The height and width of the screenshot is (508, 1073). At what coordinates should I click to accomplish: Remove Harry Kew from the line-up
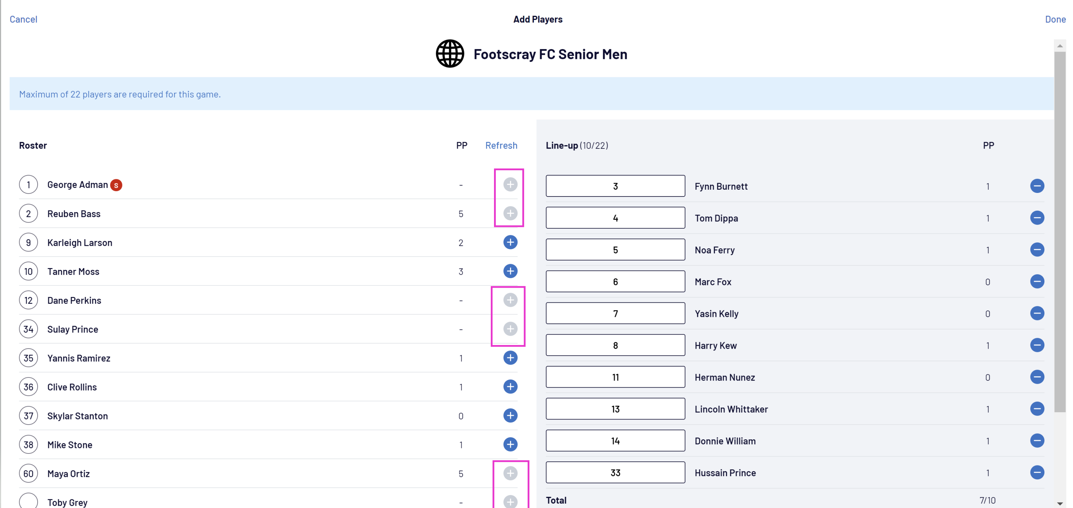pos(1037,345)
